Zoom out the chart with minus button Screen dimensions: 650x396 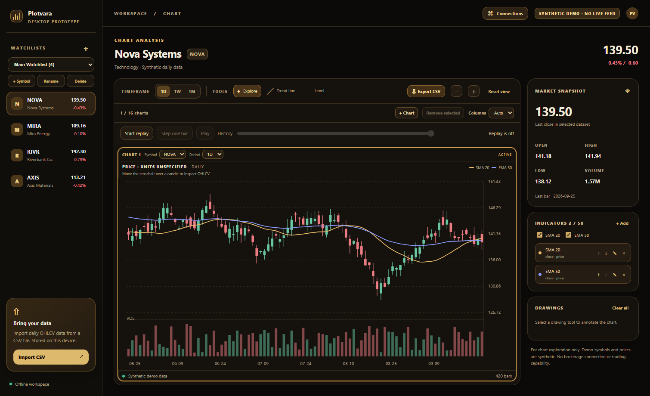pyautogui.click(x=456, y=91)
